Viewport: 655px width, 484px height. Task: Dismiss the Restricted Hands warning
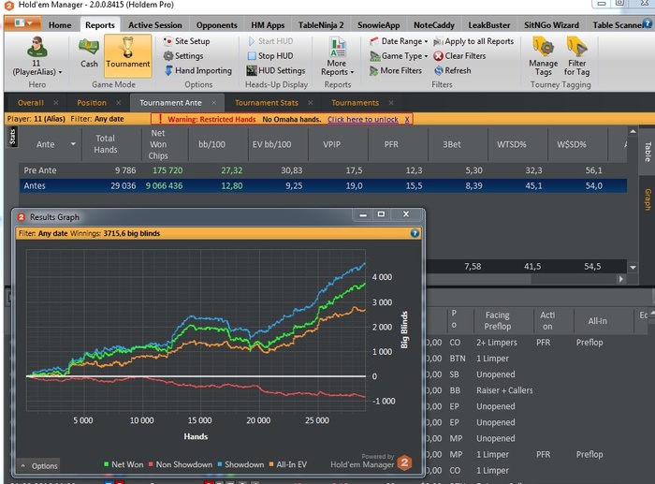pyautogui.click(x=407, y=120)
